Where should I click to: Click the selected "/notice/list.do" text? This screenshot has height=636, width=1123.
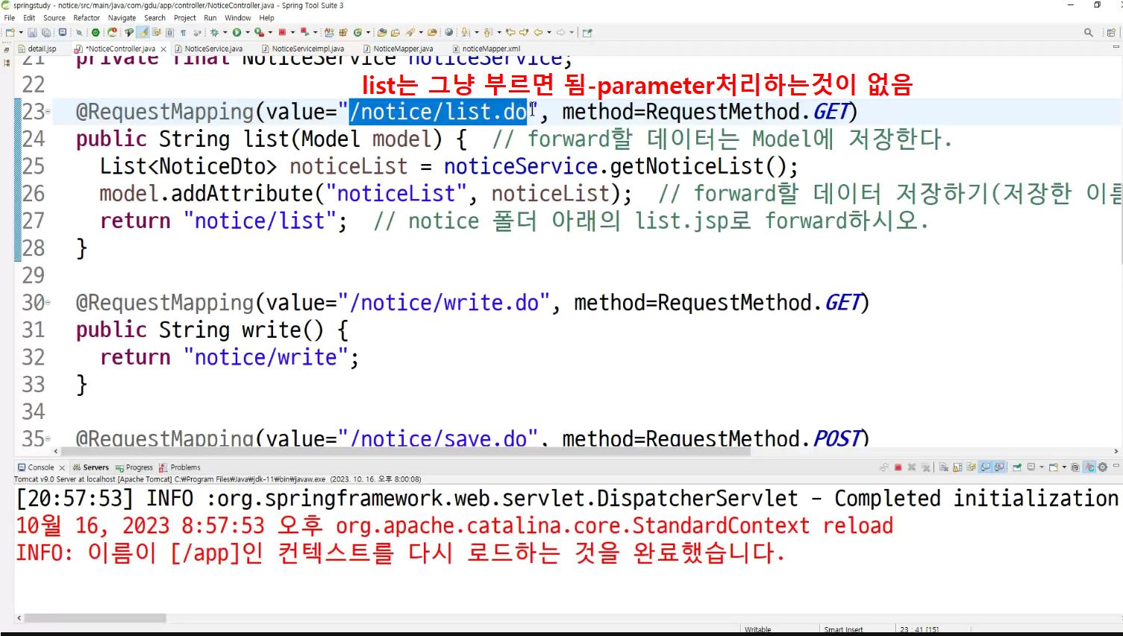tap(438, 112)
